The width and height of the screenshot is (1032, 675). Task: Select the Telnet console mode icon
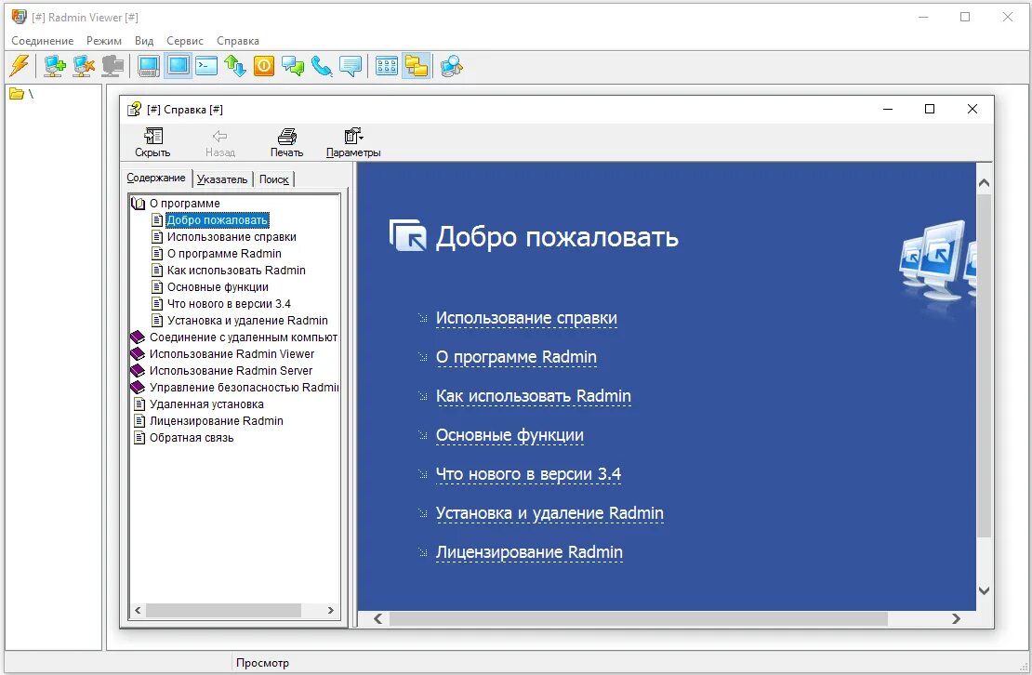(206, 66)
